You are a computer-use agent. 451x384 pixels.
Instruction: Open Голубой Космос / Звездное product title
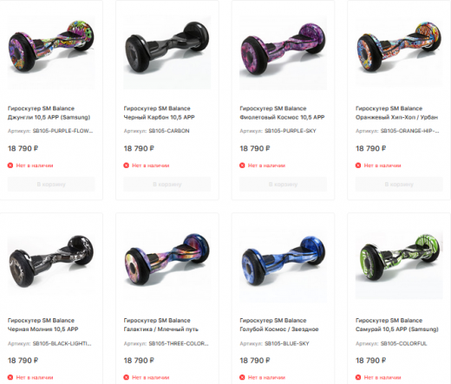(279, 325)
